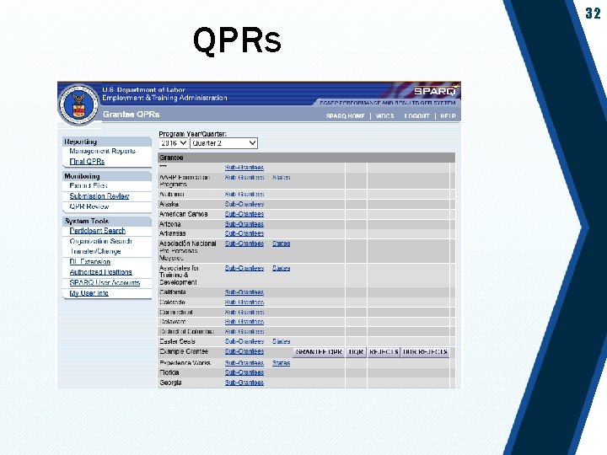Click the 'Monitoring' sidebar heading

pyautogui.click(x=82, y=176)
